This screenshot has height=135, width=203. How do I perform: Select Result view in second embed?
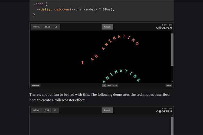[107, 110]
